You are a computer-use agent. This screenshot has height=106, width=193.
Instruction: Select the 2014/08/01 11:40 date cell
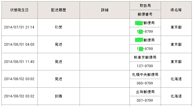pyautogui.click(x=20, y=62)
